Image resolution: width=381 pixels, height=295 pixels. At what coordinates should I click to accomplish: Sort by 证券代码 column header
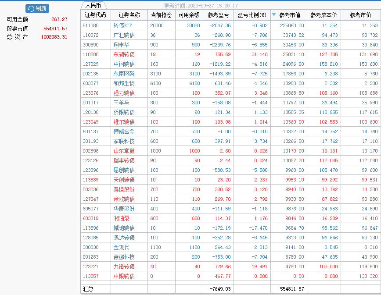coord(96,15)
